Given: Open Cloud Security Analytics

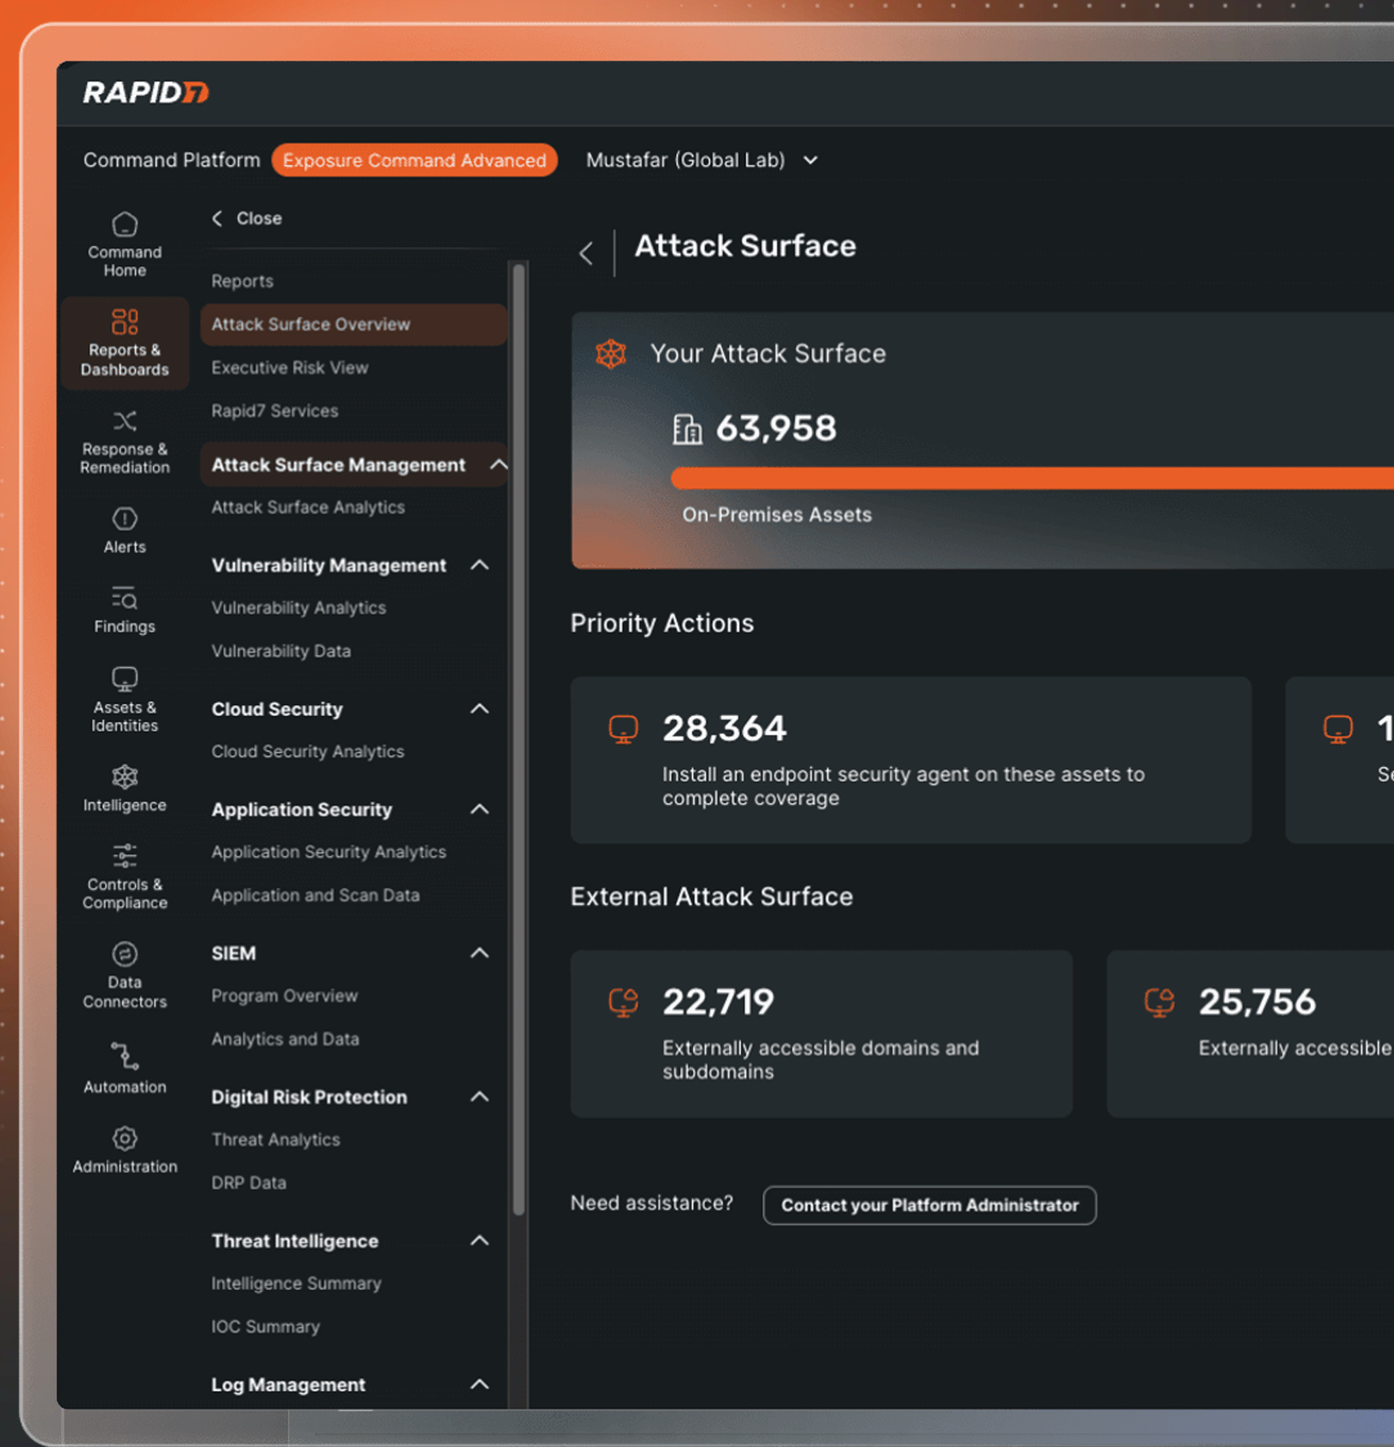Looking at the screenshot, I should pyautogui.click(x=307, y=752).
